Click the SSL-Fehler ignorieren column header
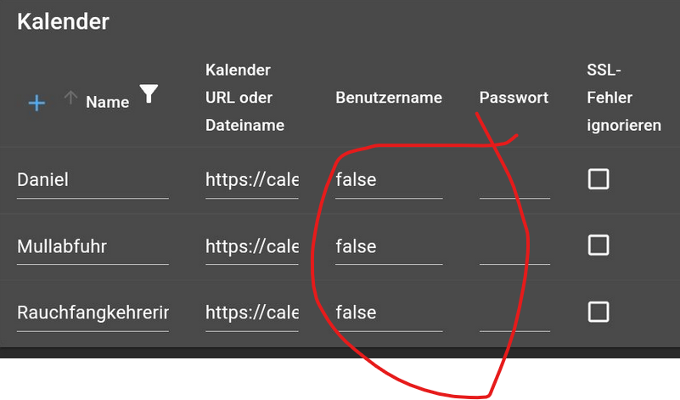Viewport: 680px width, 400px height. (x=623, y=98)
